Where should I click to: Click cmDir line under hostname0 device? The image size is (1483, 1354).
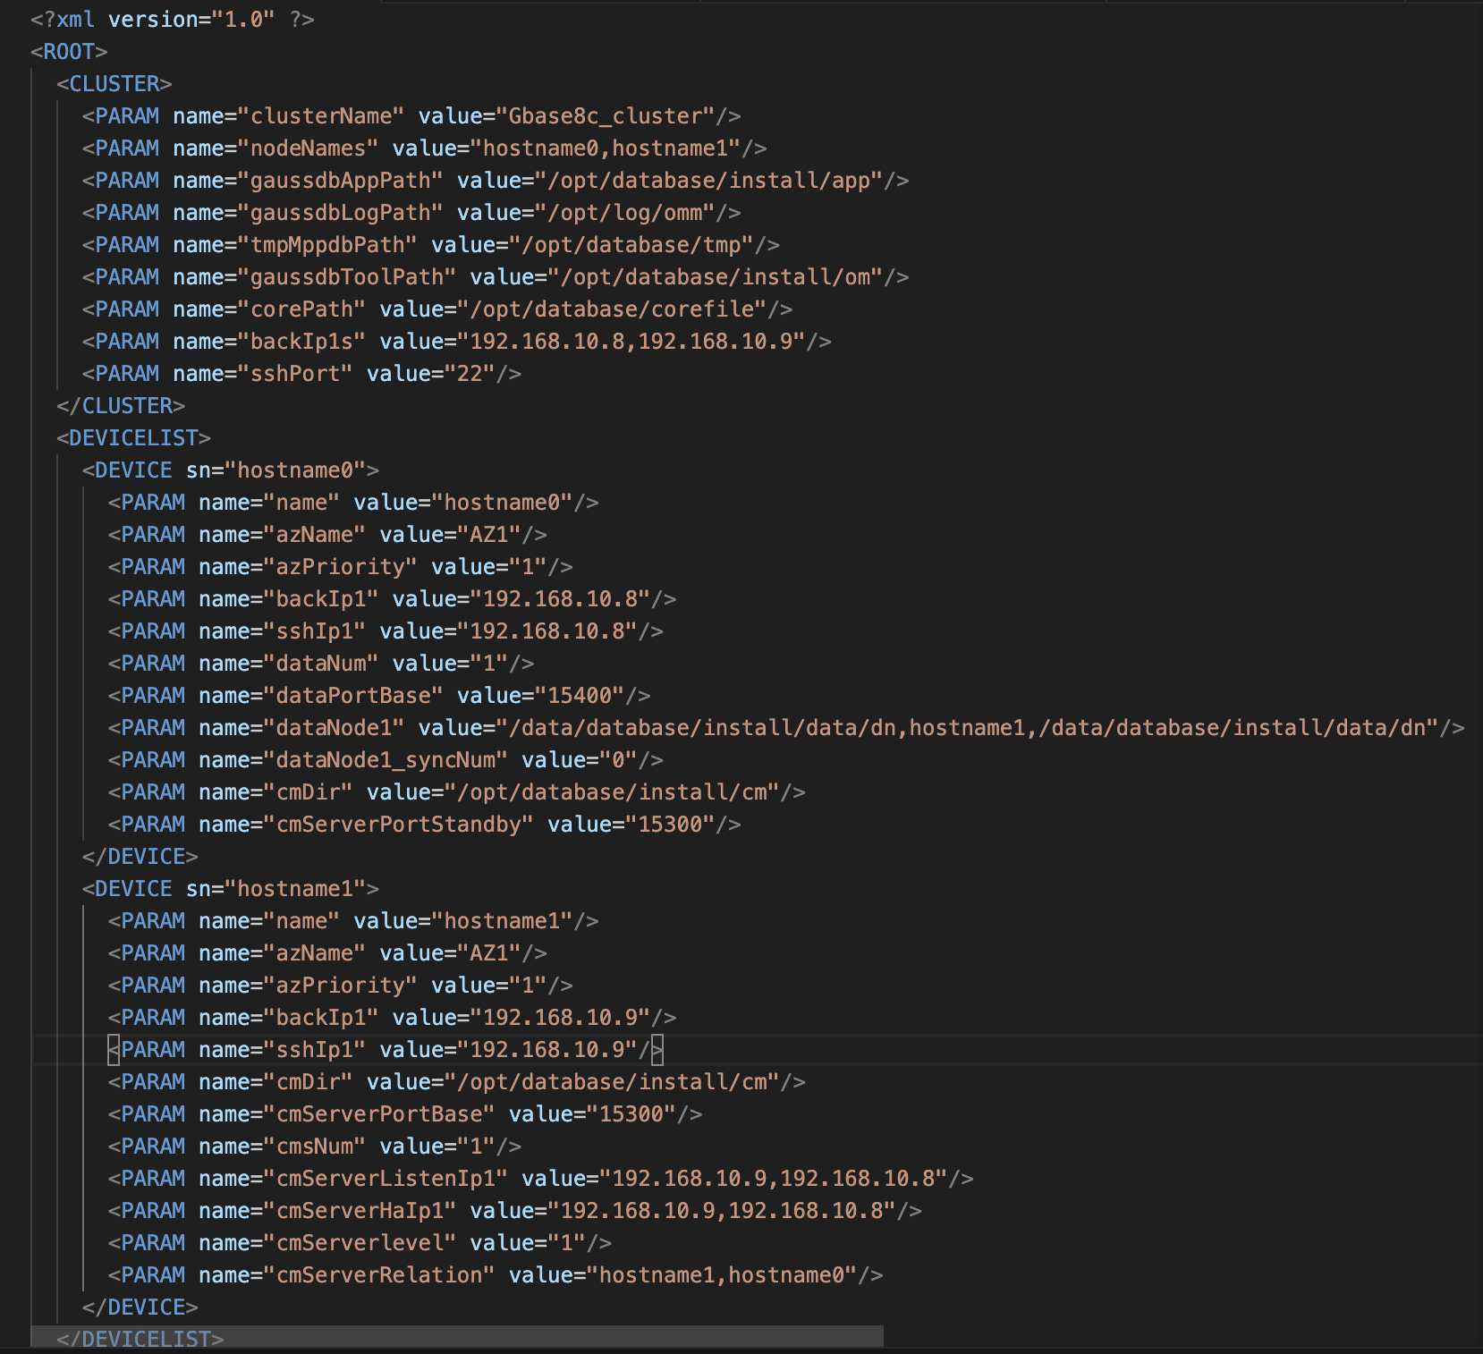pos(457,792)
